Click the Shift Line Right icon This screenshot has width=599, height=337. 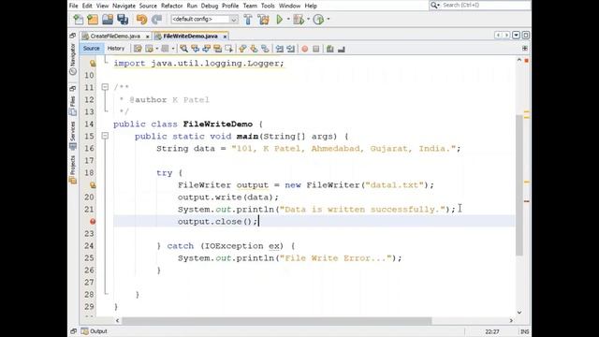point(291,49)
